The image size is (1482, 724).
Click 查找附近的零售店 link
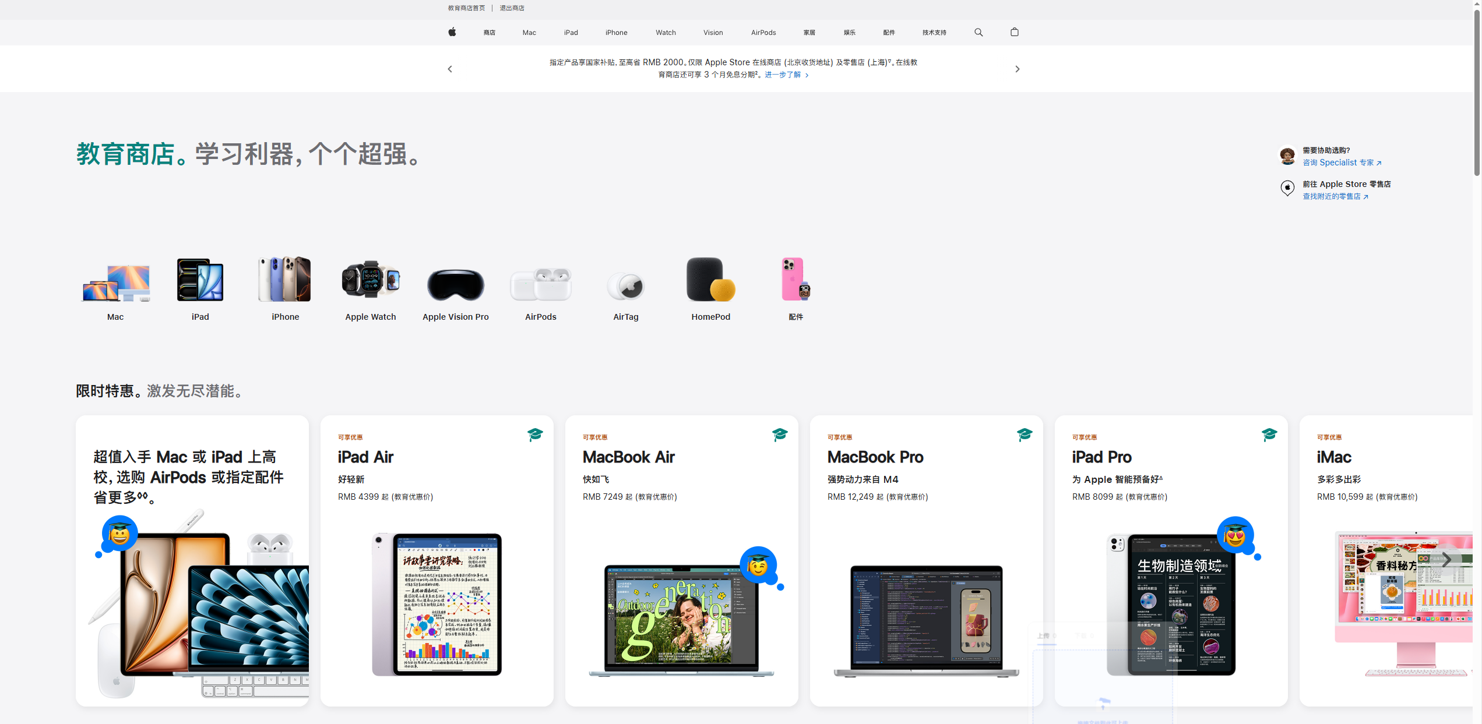coord(1336,196)
